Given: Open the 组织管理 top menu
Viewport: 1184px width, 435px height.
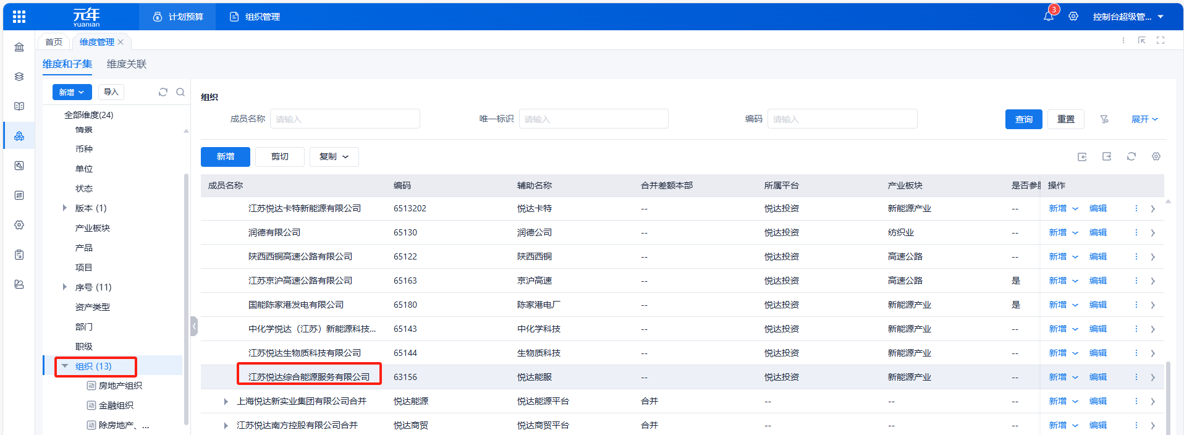Looking at the screenshot, I should (x=255, y=17).
